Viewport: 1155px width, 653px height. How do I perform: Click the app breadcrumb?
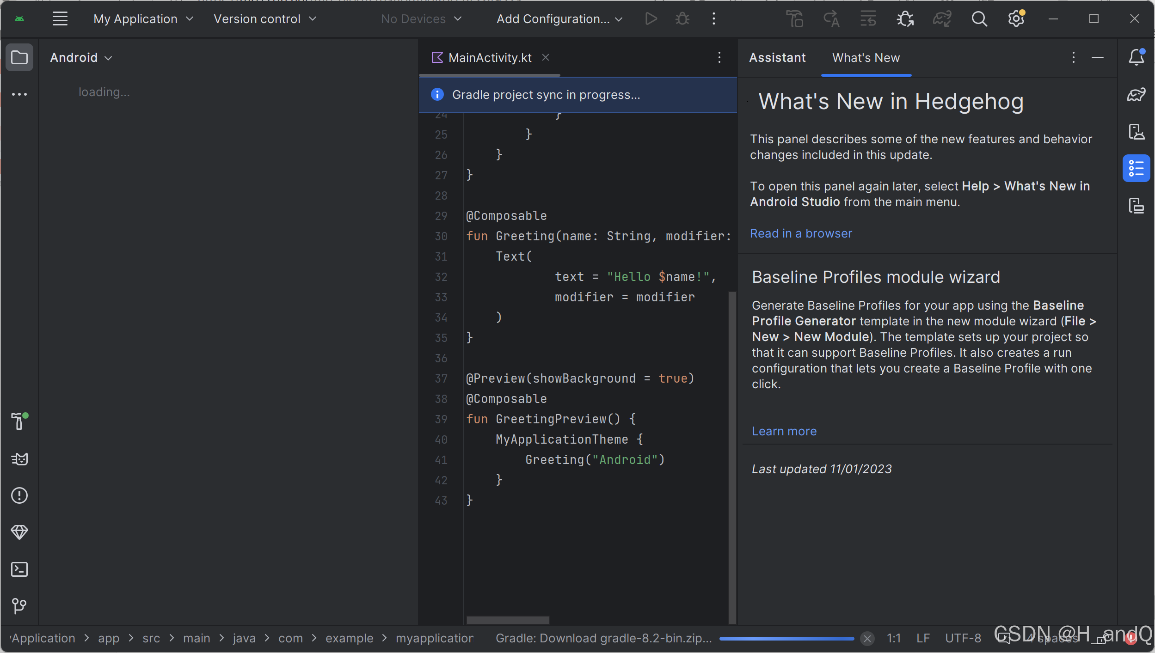click(109, 638)
